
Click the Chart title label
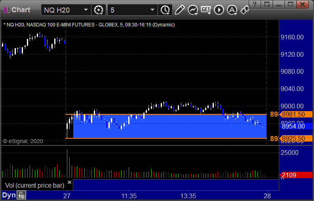point(21,10)
